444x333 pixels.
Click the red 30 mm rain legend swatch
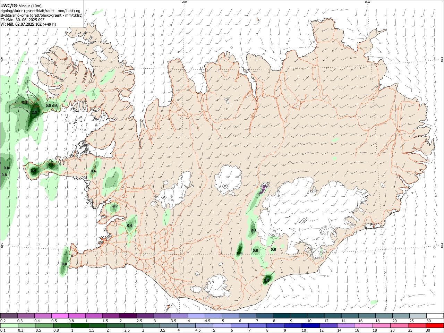(x=435, y=326)
